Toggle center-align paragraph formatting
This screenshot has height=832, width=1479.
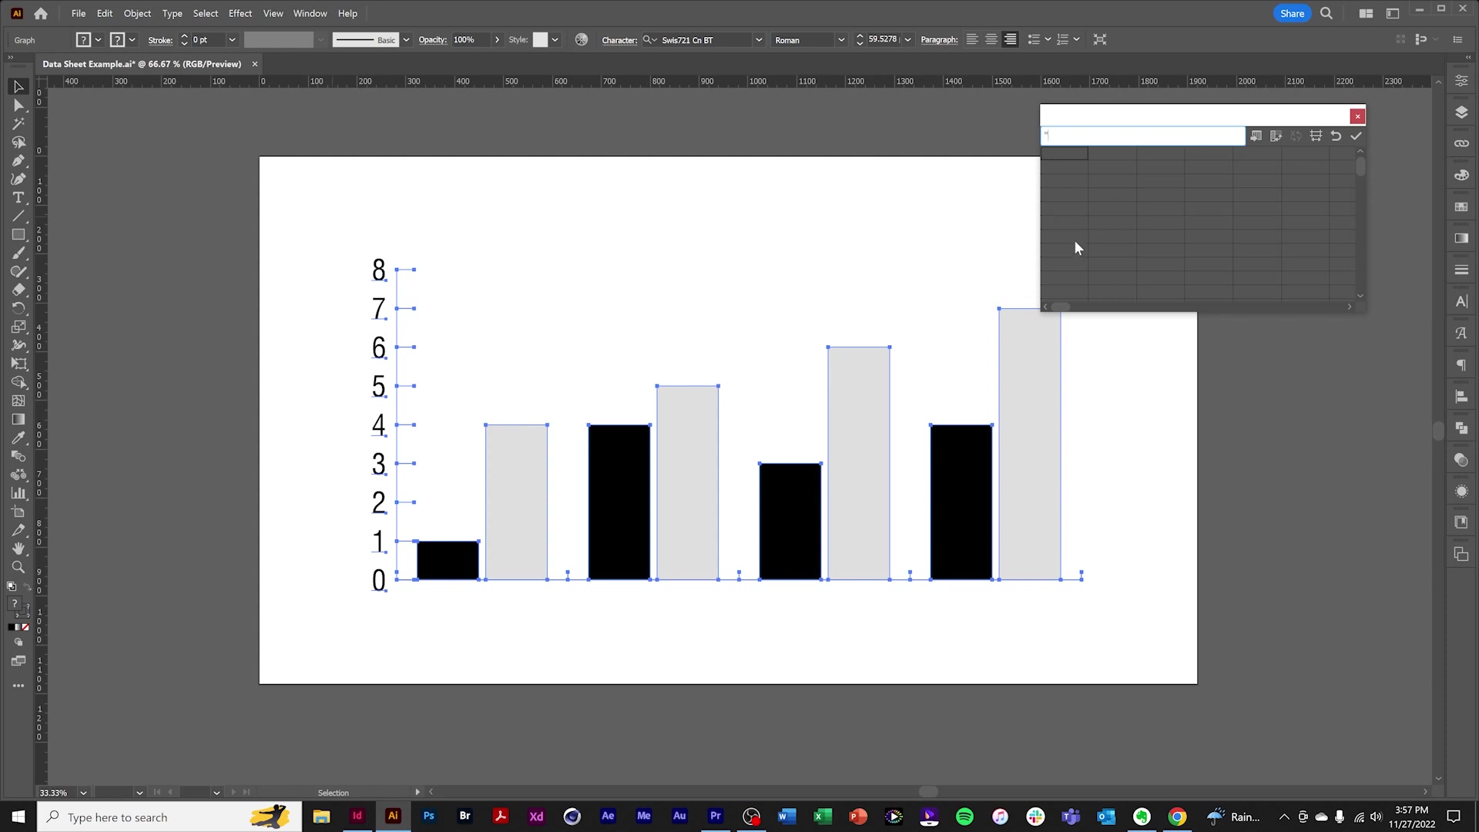(x=991, y=39)
